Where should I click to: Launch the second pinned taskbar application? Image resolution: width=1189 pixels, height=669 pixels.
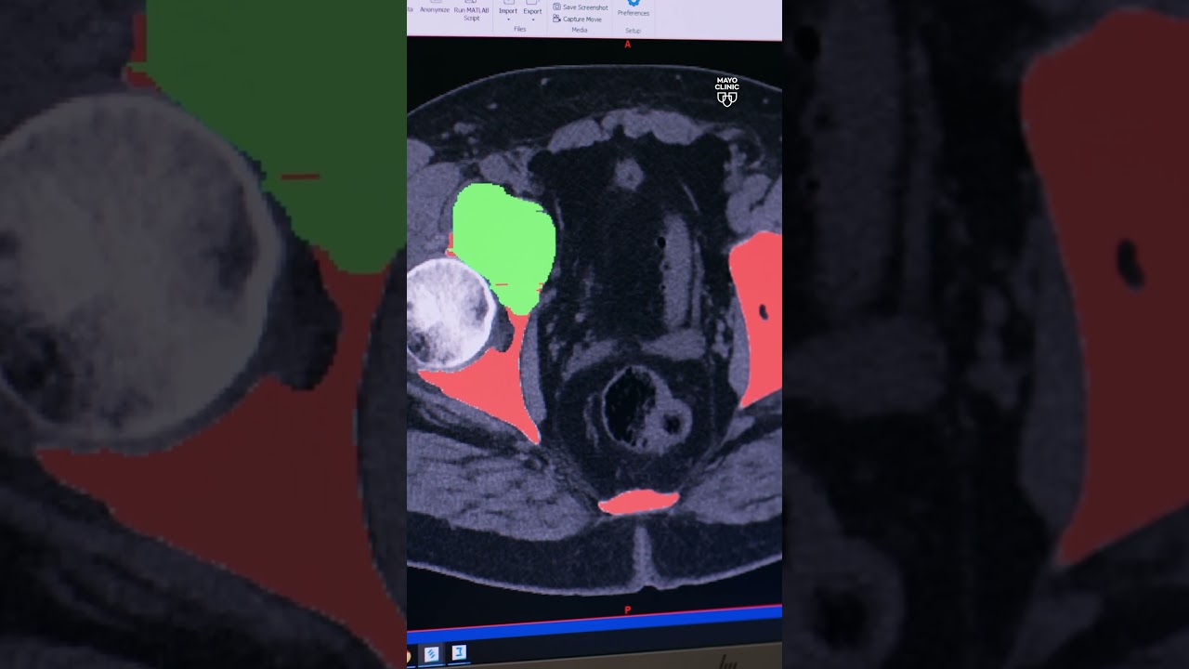[459, 651]
